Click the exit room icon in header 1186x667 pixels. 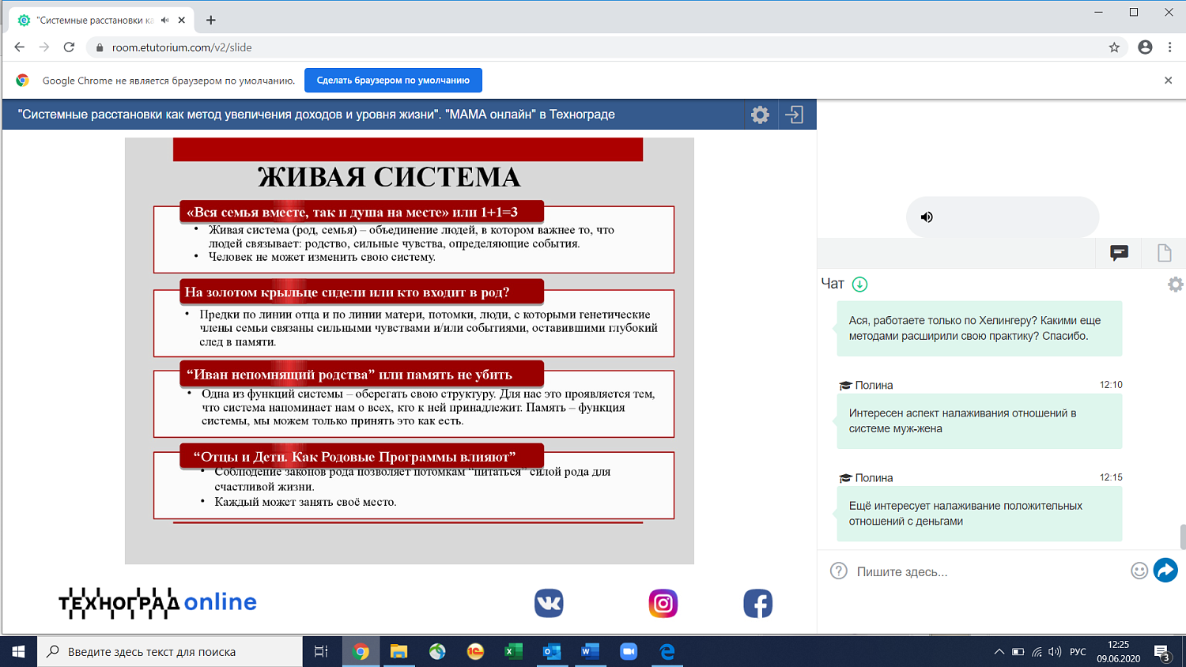tap(795, 115)
